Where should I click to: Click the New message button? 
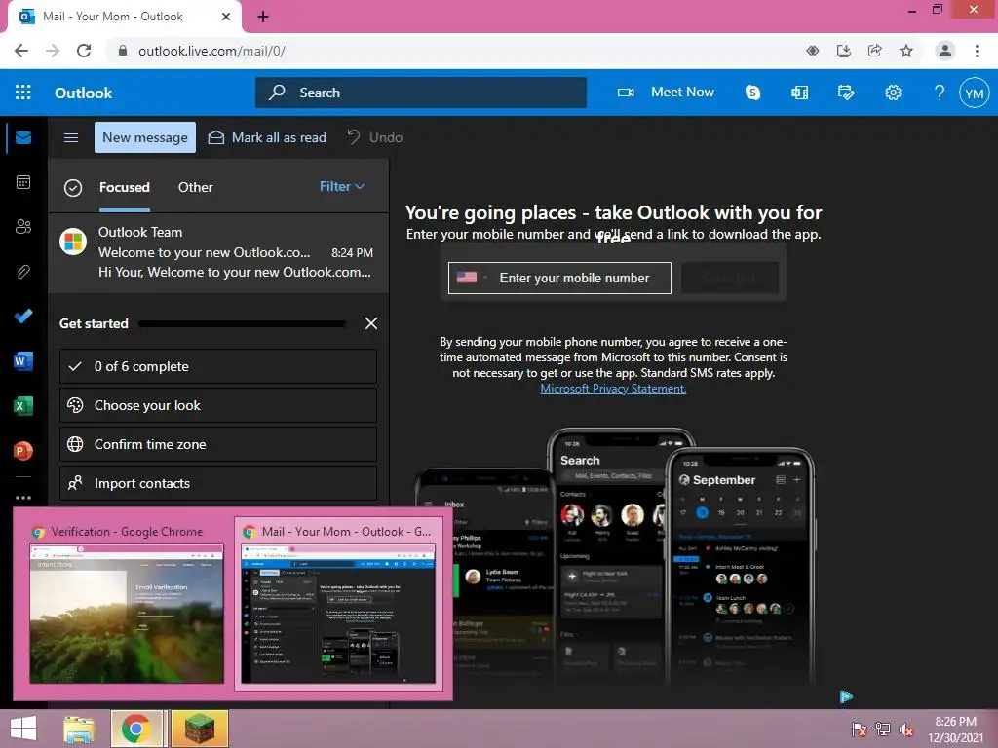(x=145, y=137)
